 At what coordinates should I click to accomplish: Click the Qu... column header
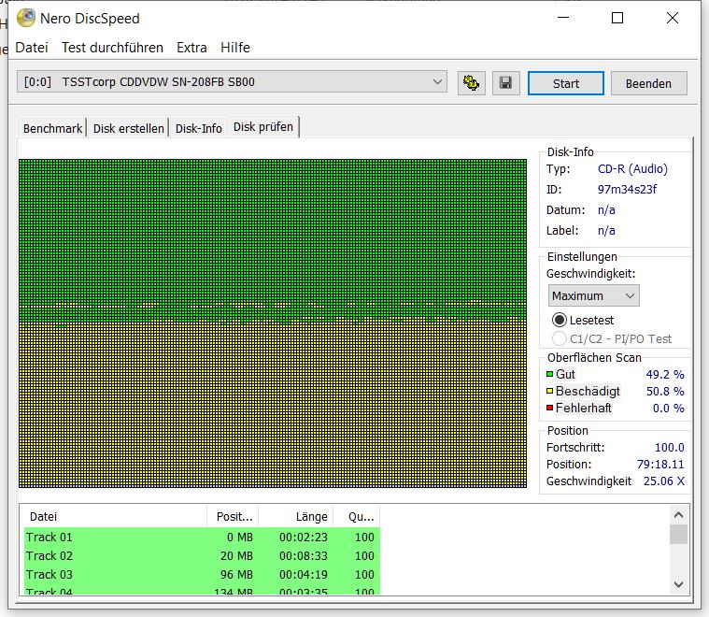[x=356, y=517]
